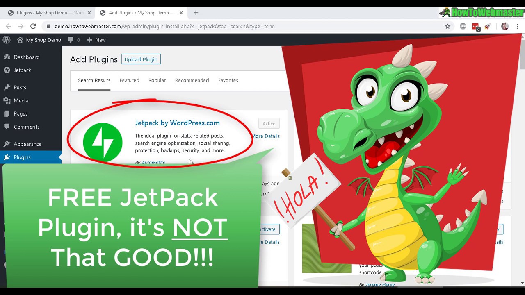Click the Upload Plugin button
The width and height of the screenshot is (525, 295).
coord(141,59)
